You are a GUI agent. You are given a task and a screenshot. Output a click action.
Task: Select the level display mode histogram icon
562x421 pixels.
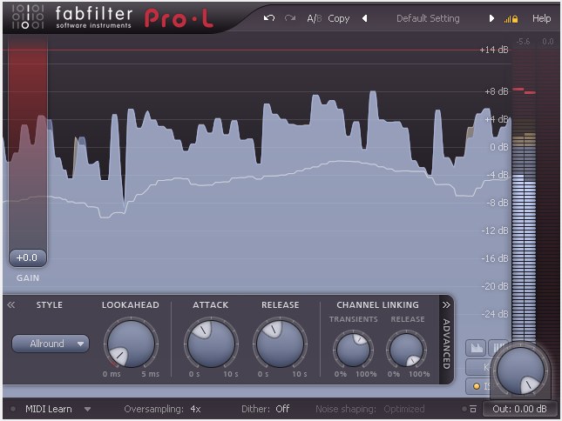pyautogui.click(x=477, y=348)
